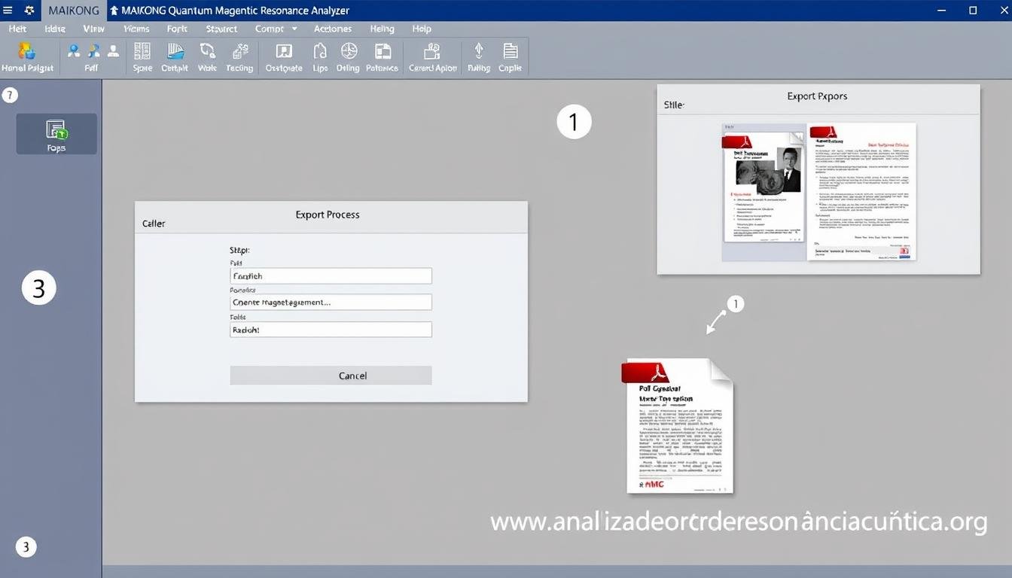Screen dimensions: 1012x578
Task: Select the Fops item in left sidebar
Action: [56, 134]
